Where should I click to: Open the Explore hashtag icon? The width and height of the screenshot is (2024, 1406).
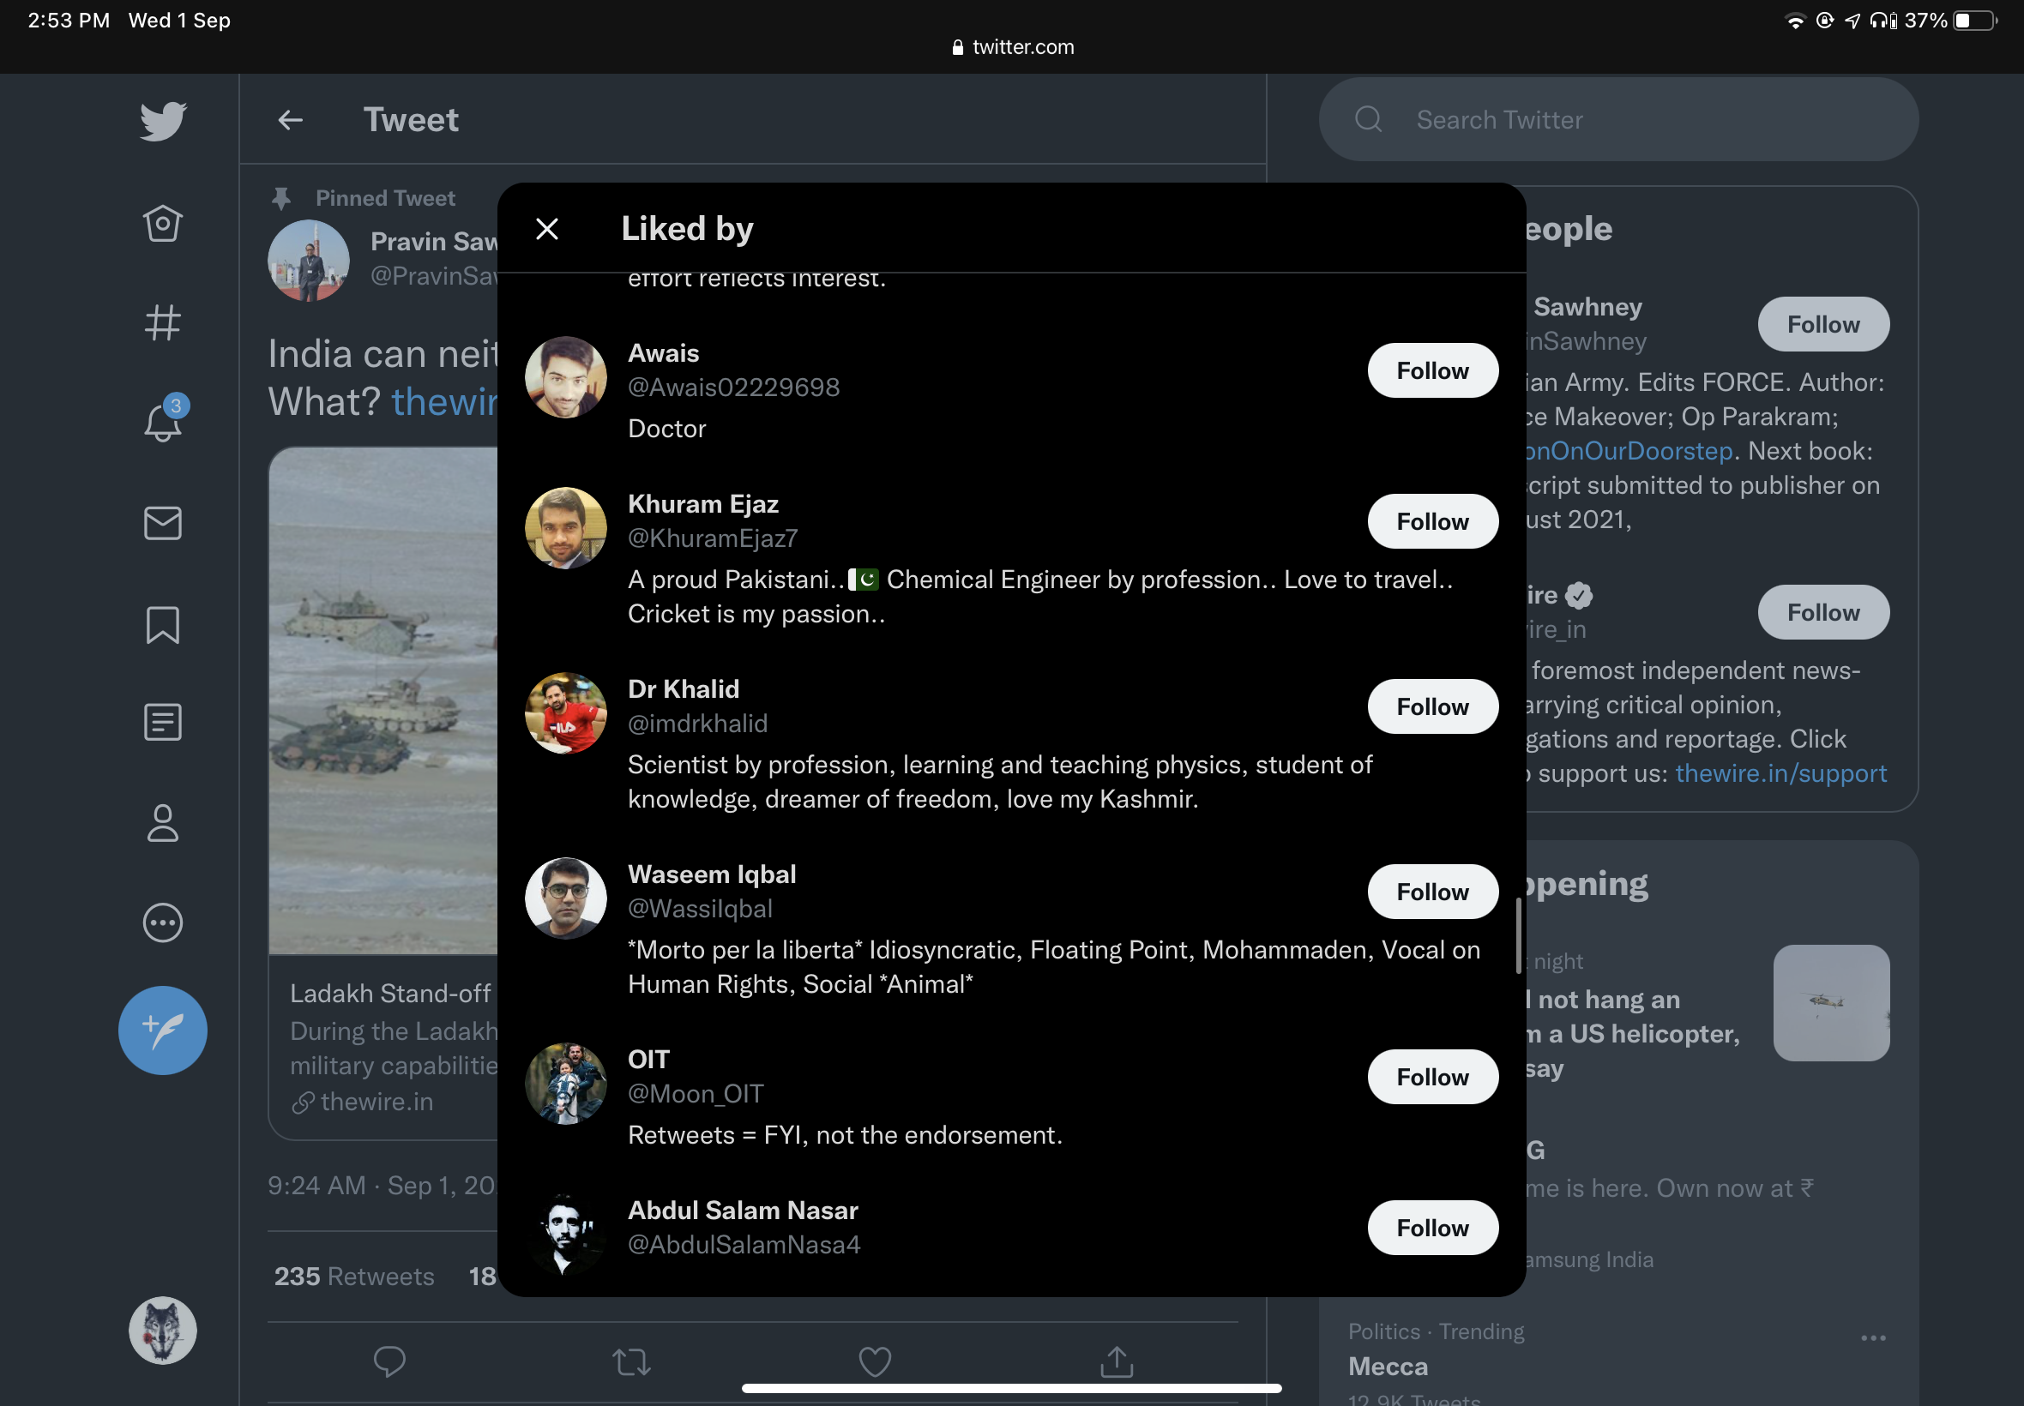pos(163,322)
